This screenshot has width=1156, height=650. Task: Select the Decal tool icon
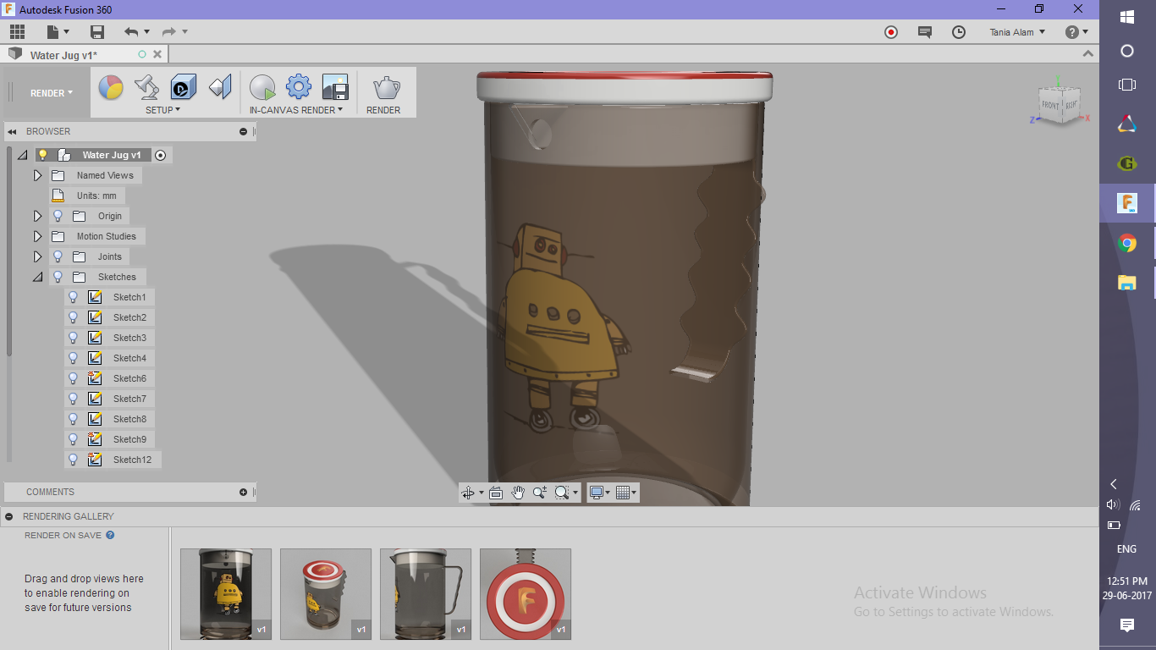click(184, 86)
